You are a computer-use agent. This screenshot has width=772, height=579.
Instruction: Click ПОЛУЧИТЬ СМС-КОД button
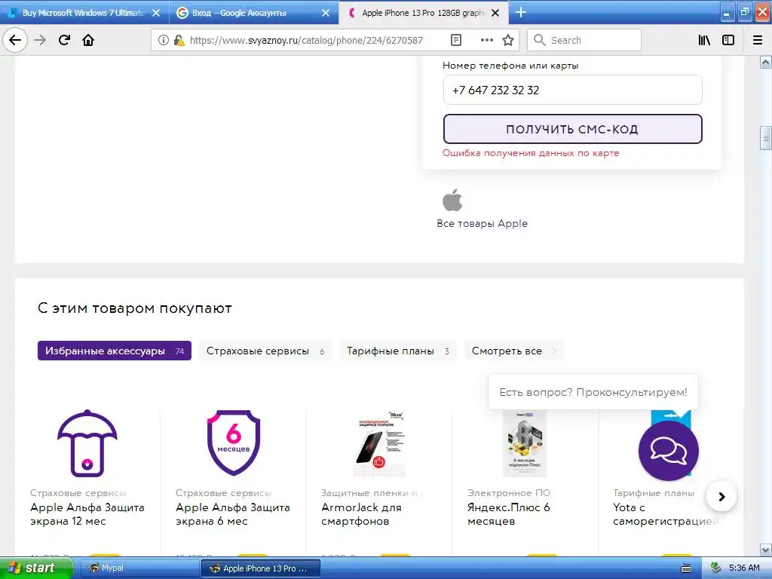573,129
